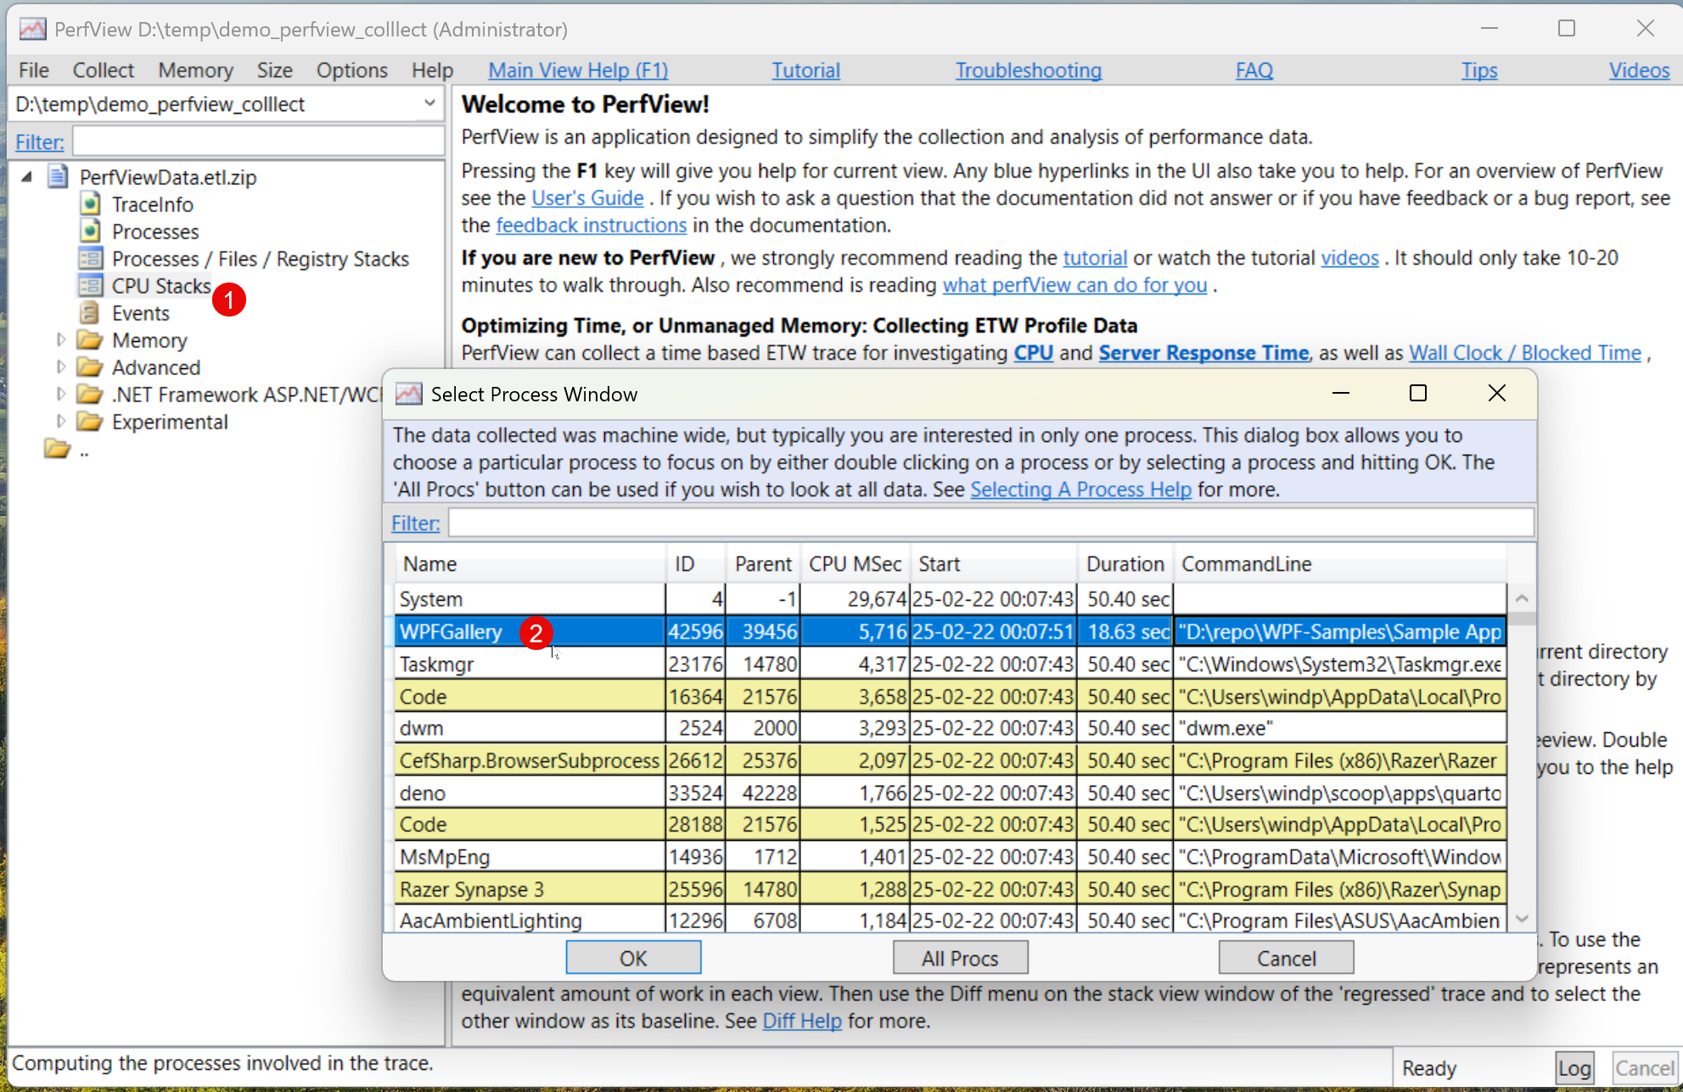Expand the .NET Framework ASP.NET/WCF node
Viewport: 1683px width, 1092px height.
(60, 394)
